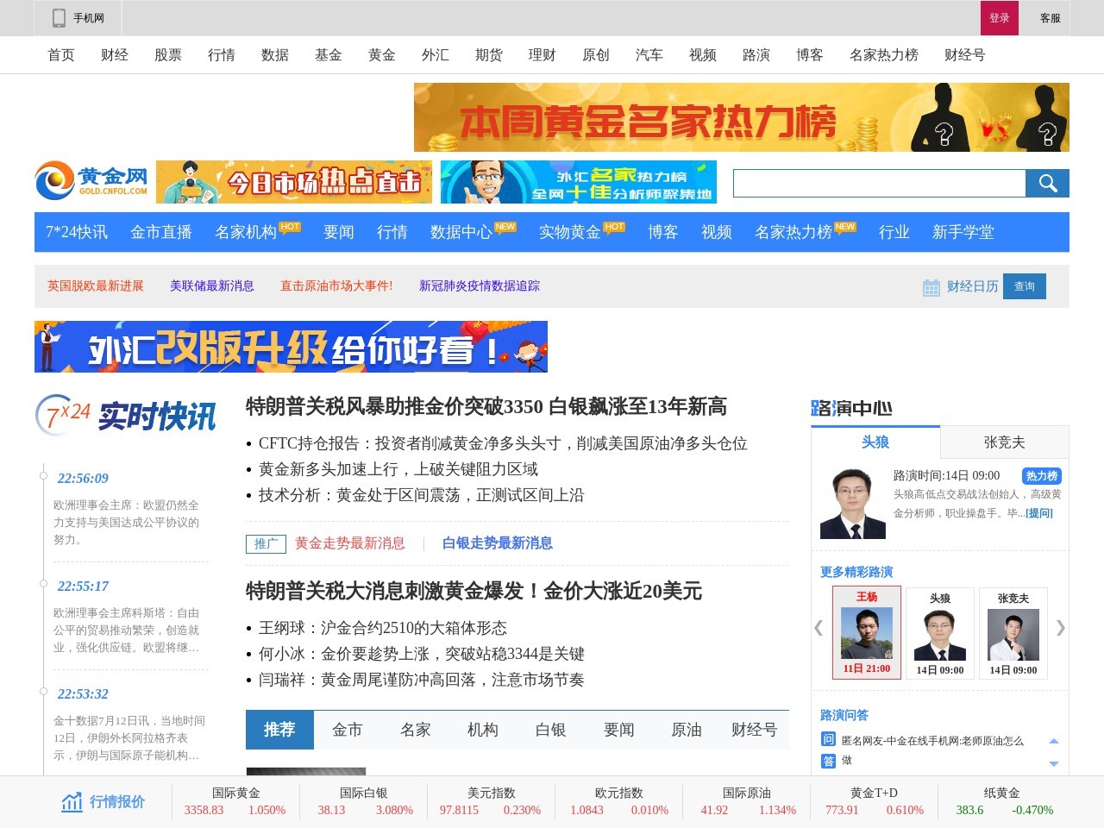
Task: Click 国际白银 38.13 quote
Action: pos(365,801)
